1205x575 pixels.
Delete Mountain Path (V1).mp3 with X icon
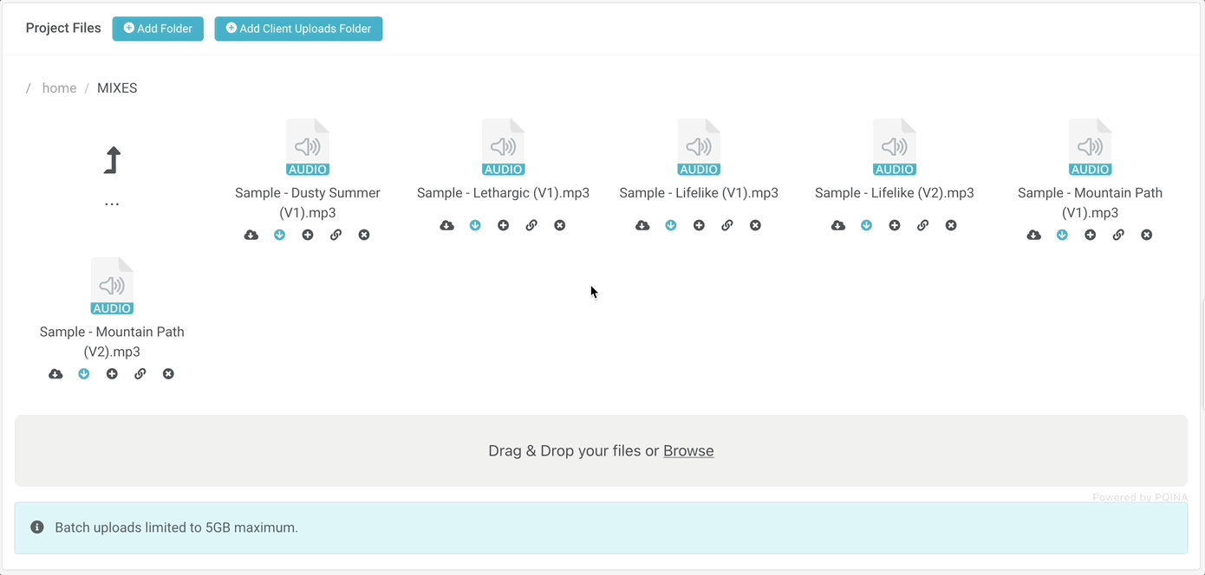pyautogui.click(x=1146, y=235)
